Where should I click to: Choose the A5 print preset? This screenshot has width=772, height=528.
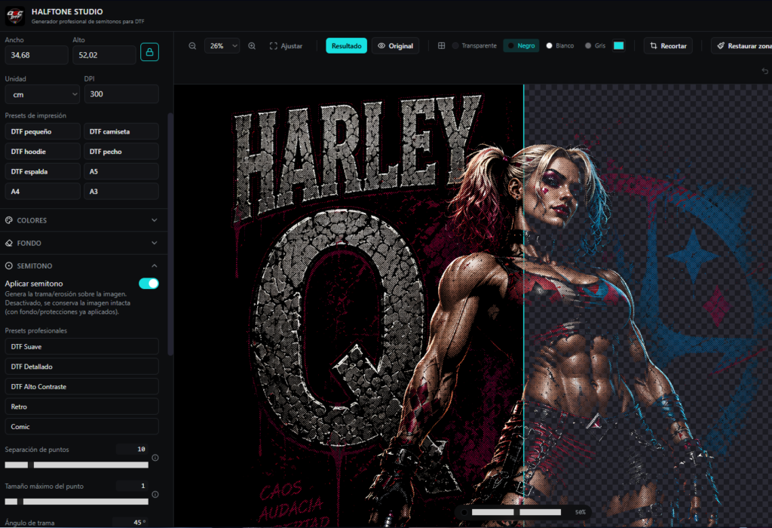click(121, 171)
